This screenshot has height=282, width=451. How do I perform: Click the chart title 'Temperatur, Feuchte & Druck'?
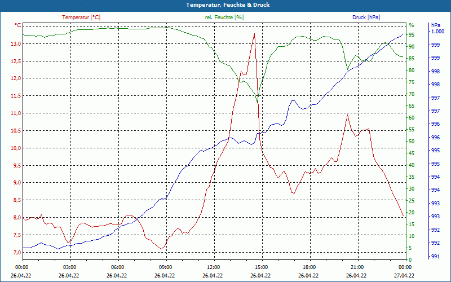click(x=228, y=5)
